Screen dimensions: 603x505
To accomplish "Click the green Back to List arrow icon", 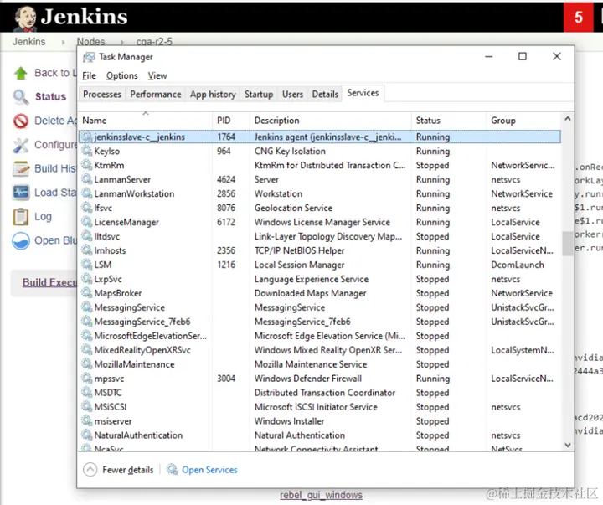I will [21, 73].
